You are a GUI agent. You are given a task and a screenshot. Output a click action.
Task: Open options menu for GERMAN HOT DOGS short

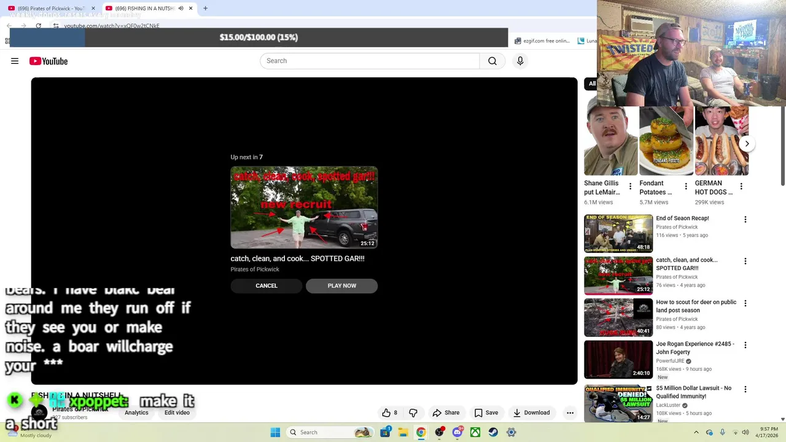(741, 186)
